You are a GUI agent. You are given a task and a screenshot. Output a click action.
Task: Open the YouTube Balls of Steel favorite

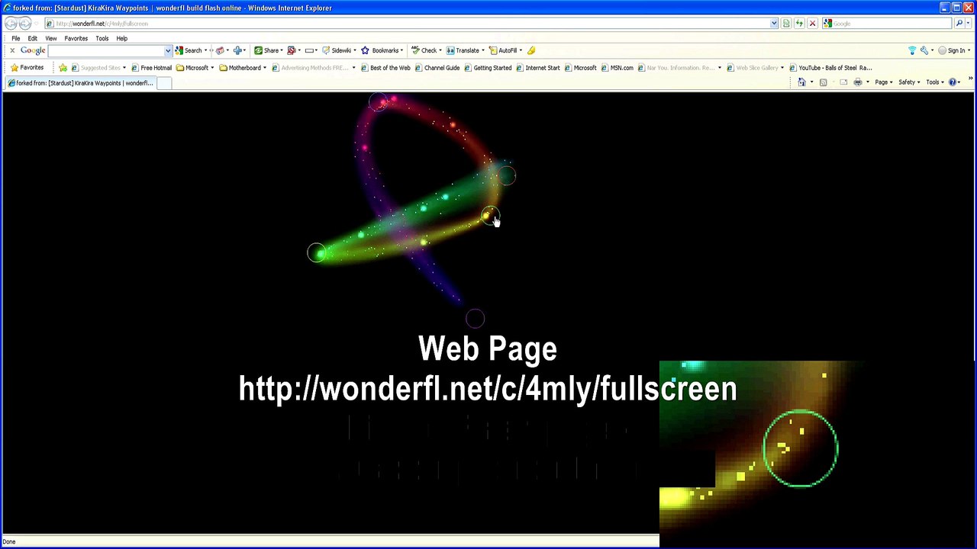(x=830, y=68)
